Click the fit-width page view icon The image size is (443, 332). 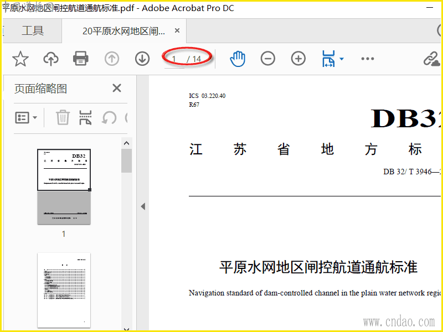pos(328,59)
